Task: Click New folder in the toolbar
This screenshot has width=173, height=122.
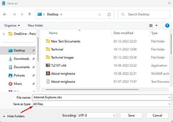Action: pyautogui.click(x=35, y=26)
